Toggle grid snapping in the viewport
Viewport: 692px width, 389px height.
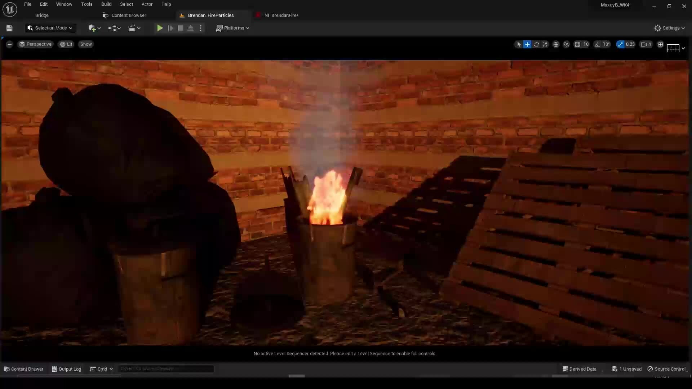point(578,44)
